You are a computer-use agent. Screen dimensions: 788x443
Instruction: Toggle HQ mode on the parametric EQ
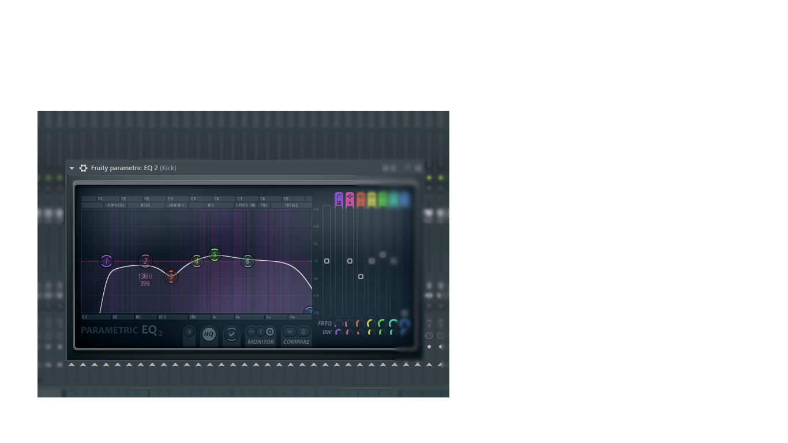[x=209, y=335]
